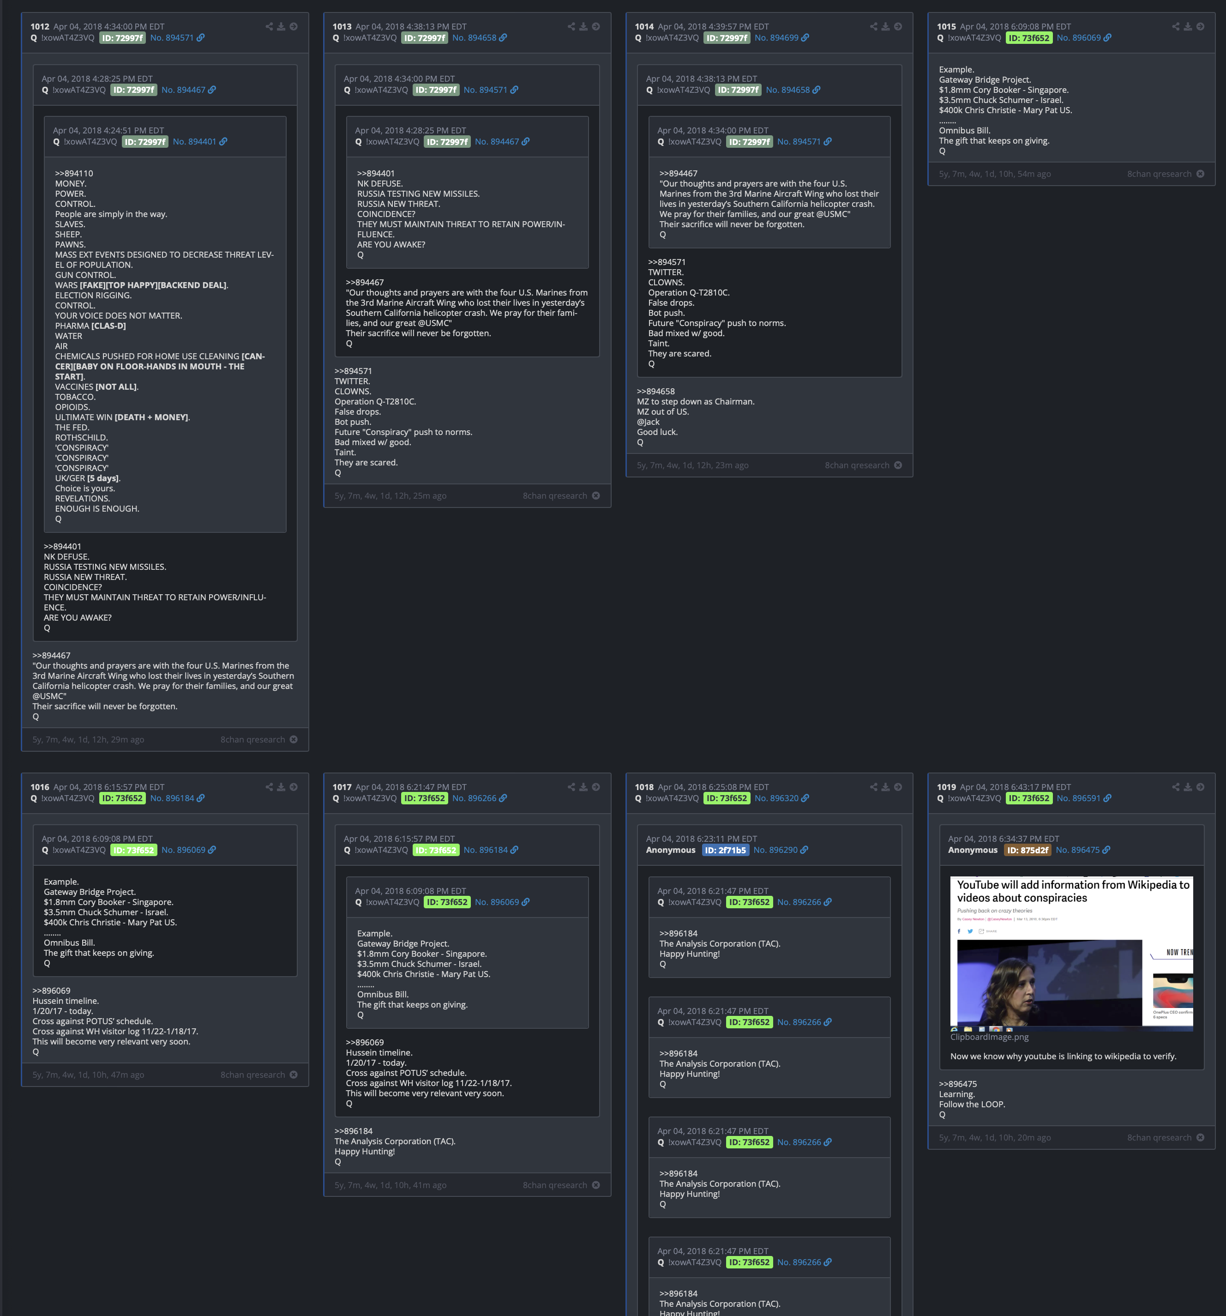The height and width of the screenshot is (1316, 1226).
Task: Share post 1017
Action: point(571,787)
